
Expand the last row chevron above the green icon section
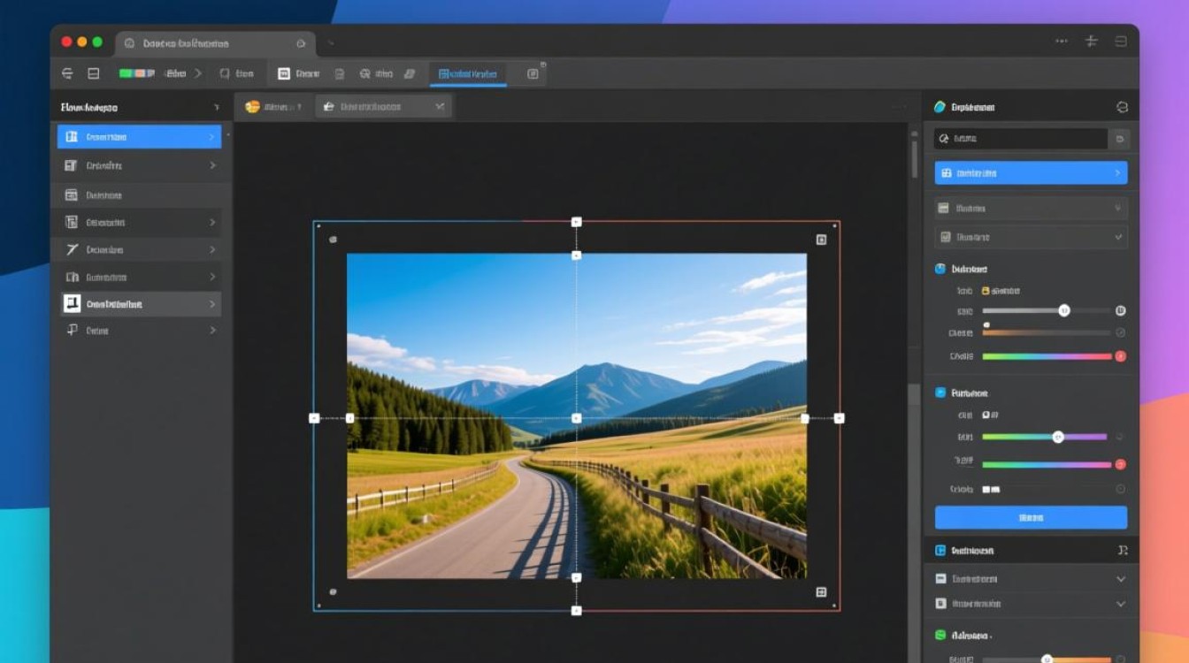coord(1120,605)
